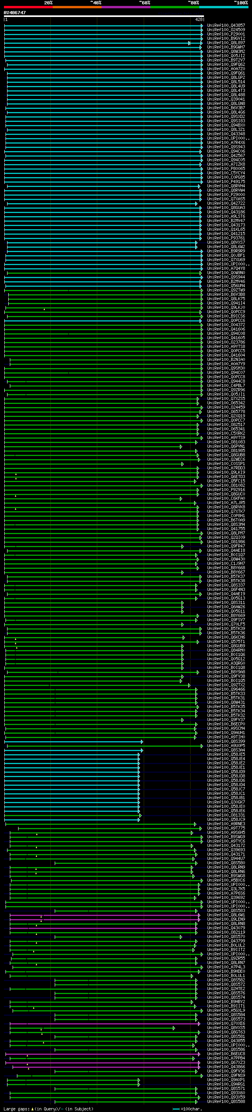
Task: Select label UniRef100_Q6KCH6
Action: (x=226, y=637)
